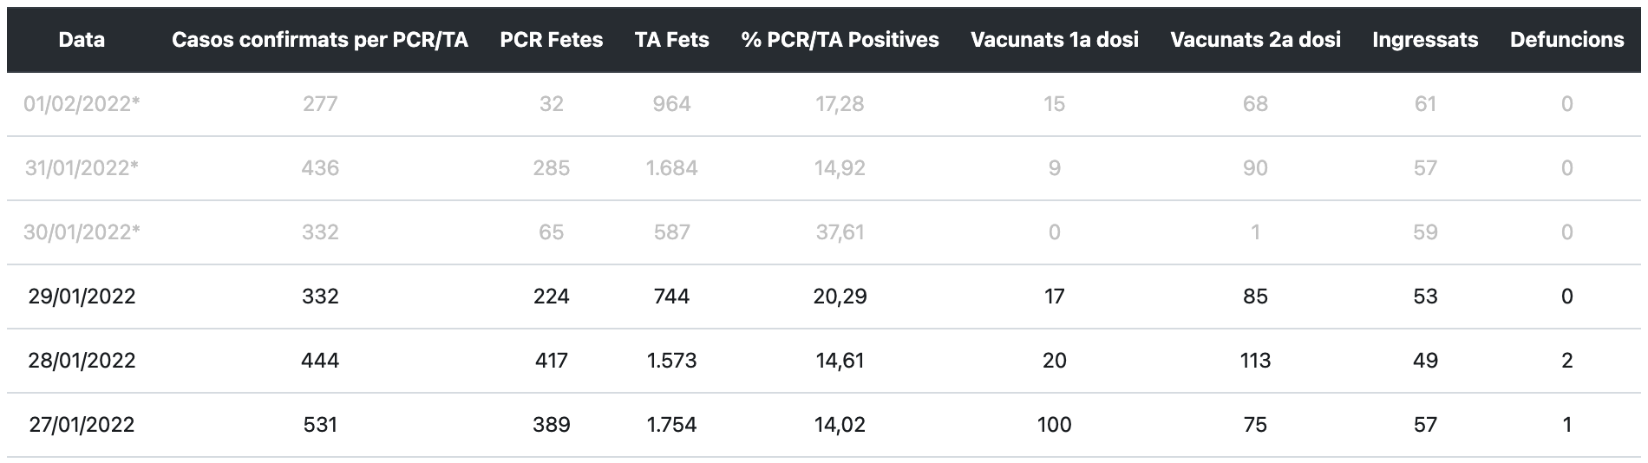
Task: Select the 30/01/2022* date cell
Action: 82,232
